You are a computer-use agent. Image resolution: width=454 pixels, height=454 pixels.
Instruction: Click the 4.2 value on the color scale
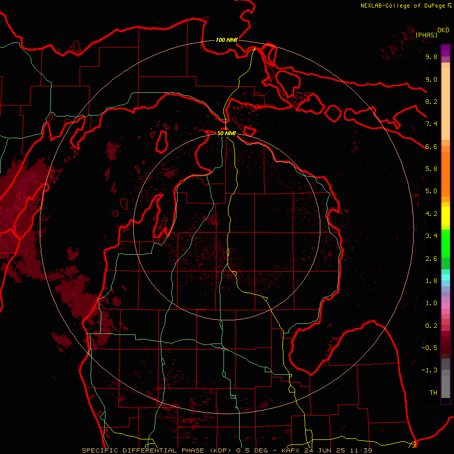click(431, 214)
